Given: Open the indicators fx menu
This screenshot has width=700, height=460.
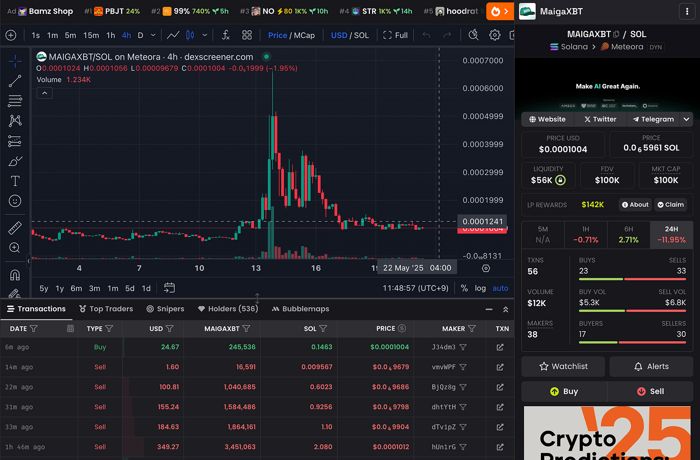Looking at the screenshot, I should coord(225,35).
